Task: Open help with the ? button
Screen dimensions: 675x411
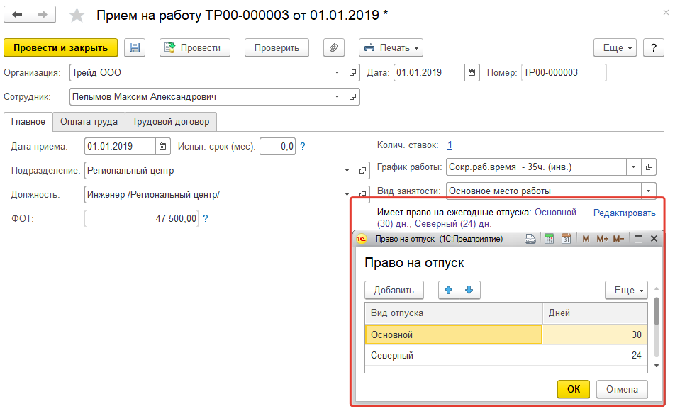Action: (654, 47)
